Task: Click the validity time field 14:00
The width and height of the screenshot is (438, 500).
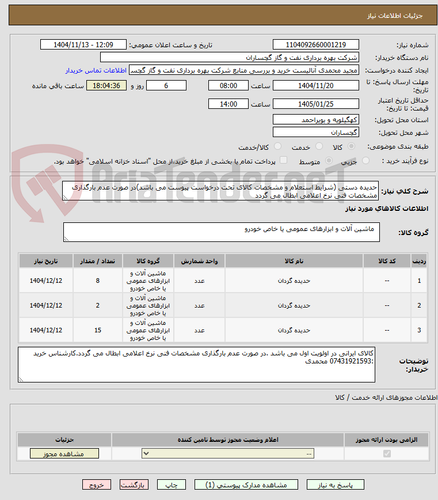Action: point(228,104)
